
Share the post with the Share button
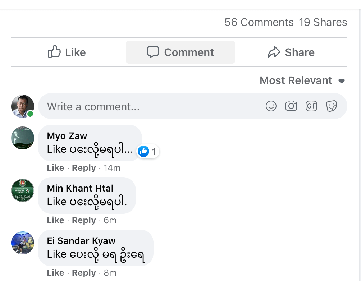291,52
